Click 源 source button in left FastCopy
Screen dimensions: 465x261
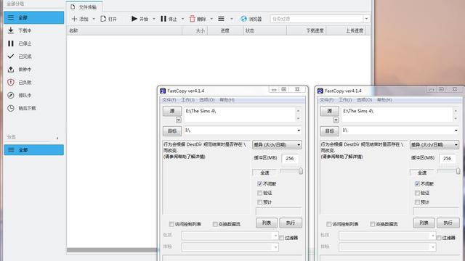(172, 111)
